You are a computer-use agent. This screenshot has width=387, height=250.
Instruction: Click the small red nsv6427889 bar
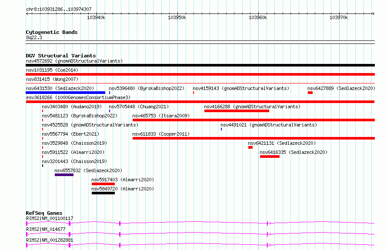(x=310, y=93)
